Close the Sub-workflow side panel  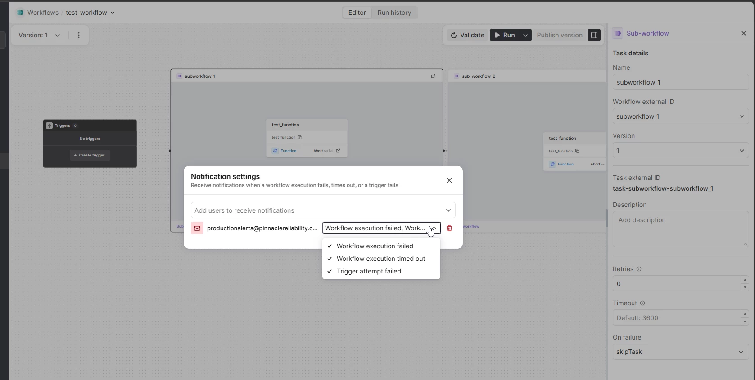point(744,33)
